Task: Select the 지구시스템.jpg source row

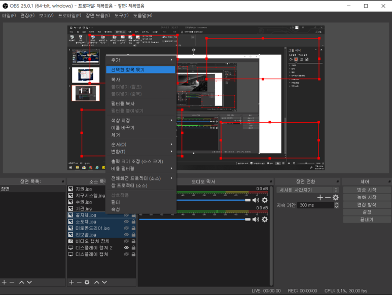Action: (x=87, y=196)
